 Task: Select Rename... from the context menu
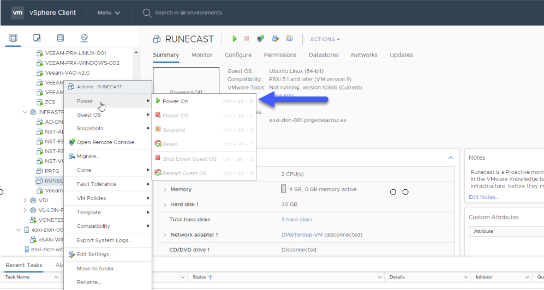(x=108, y=282)
